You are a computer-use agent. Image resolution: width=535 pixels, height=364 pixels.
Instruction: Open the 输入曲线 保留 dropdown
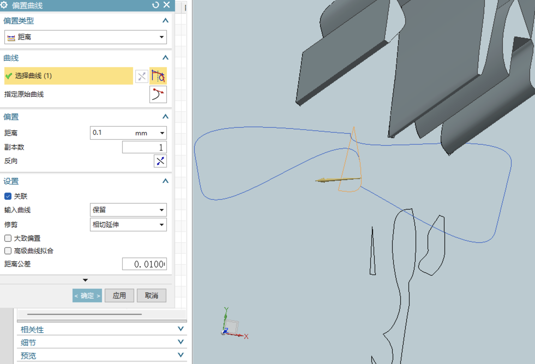[x=128, y=210]
